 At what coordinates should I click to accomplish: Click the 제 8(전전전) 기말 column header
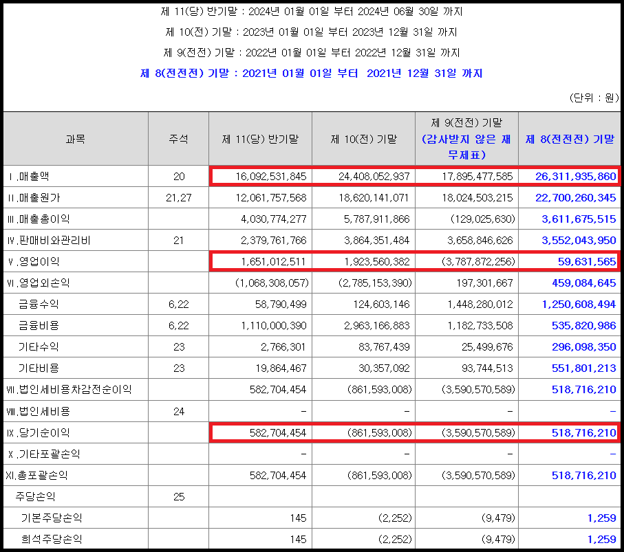[x=570, y=139]
